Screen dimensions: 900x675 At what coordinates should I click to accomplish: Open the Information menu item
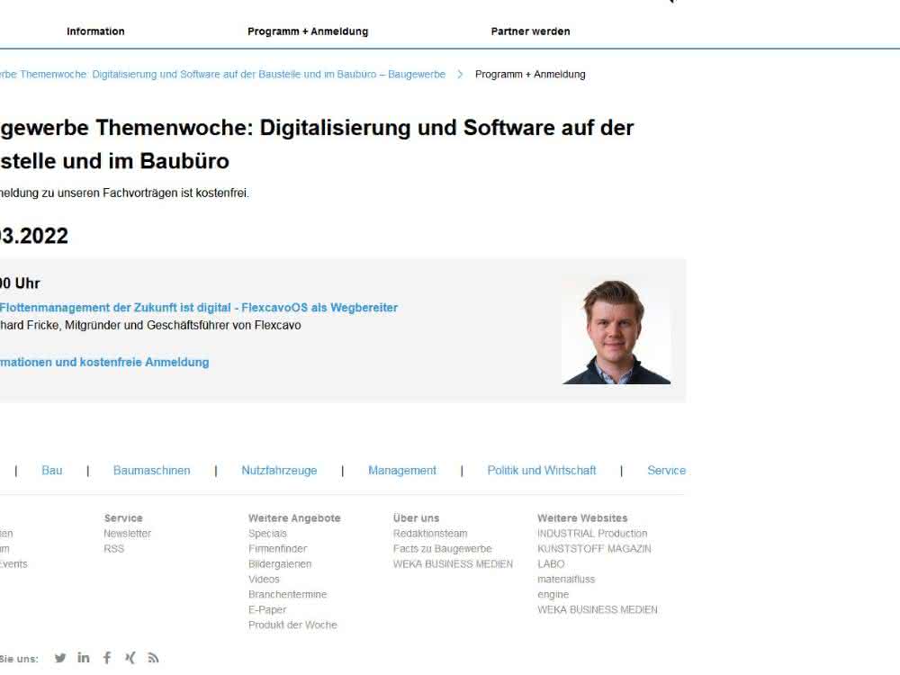(x=95, y=31)
